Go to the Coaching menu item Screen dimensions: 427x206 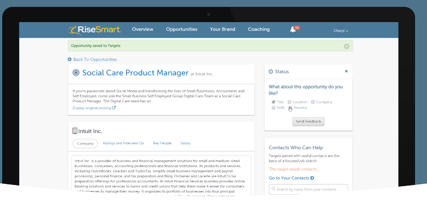(x=259, y=29)
